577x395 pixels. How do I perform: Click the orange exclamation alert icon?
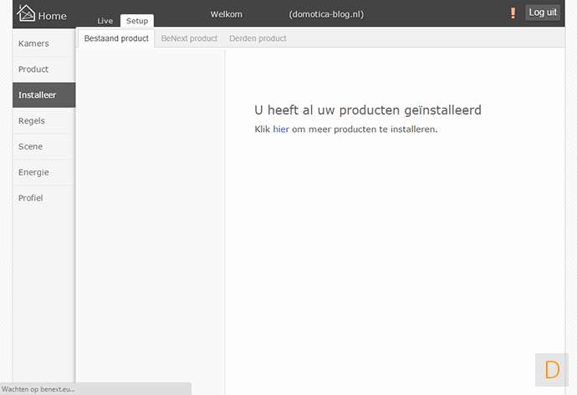click(x=513, y=13)
